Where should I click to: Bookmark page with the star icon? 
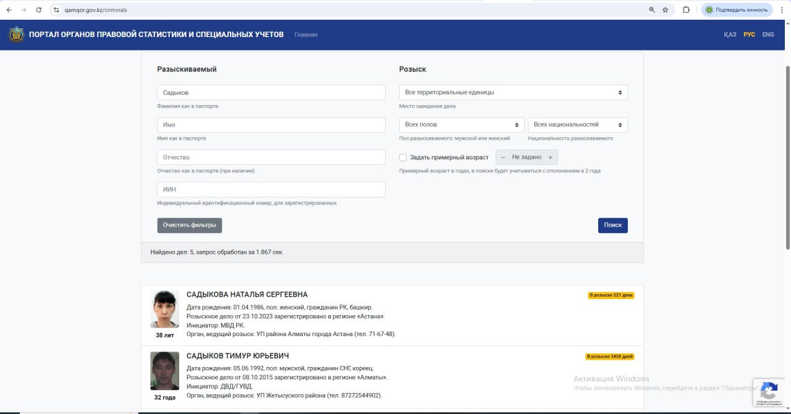pos(666,10)
